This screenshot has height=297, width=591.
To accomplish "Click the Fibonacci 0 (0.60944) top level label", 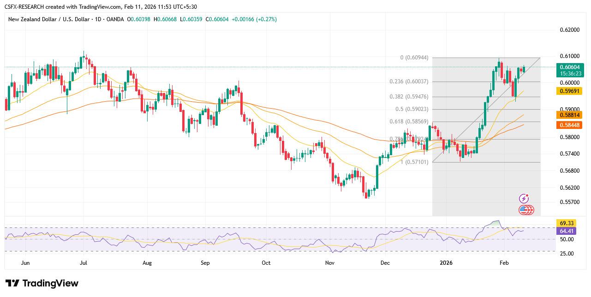I will (414, 58).
